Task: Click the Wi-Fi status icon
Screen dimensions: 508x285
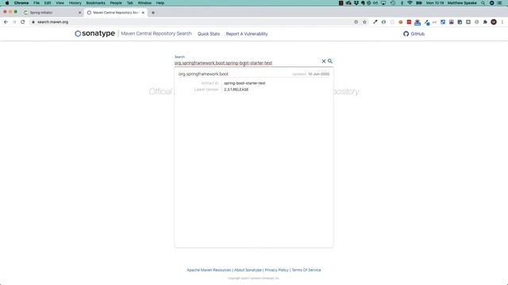Action: click(410, 3)
